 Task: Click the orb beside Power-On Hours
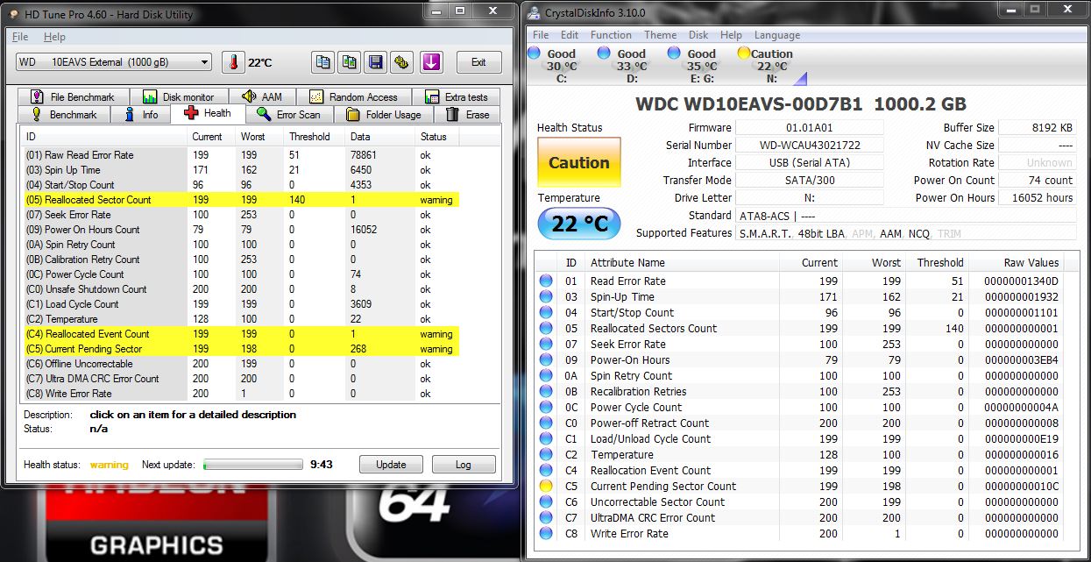[x=546, y=360]
